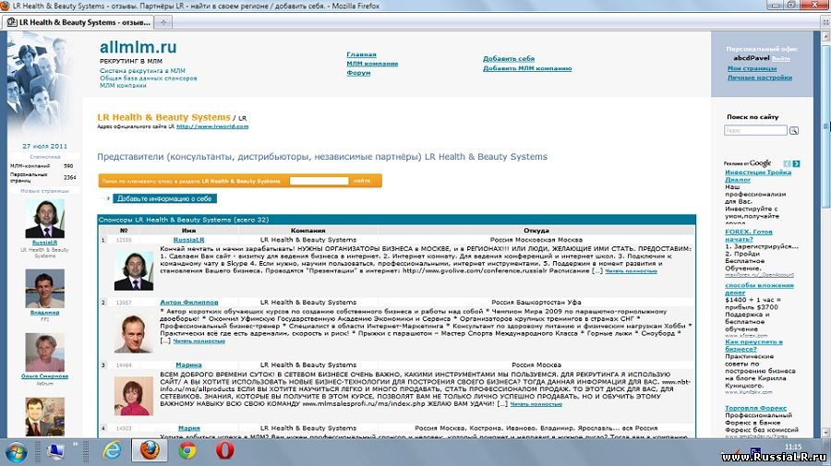Click Добавить себя link
This screenshot has width=831, height=466.
pyautogui.click(x=508, y=59)
